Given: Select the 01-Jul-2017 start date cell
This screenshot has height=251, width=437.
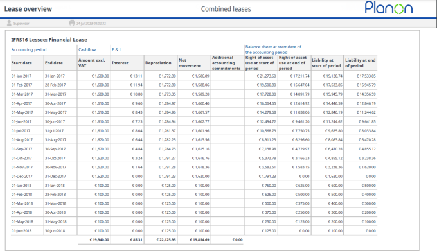Looking at the screenshot, I should (x=21, y=131).
